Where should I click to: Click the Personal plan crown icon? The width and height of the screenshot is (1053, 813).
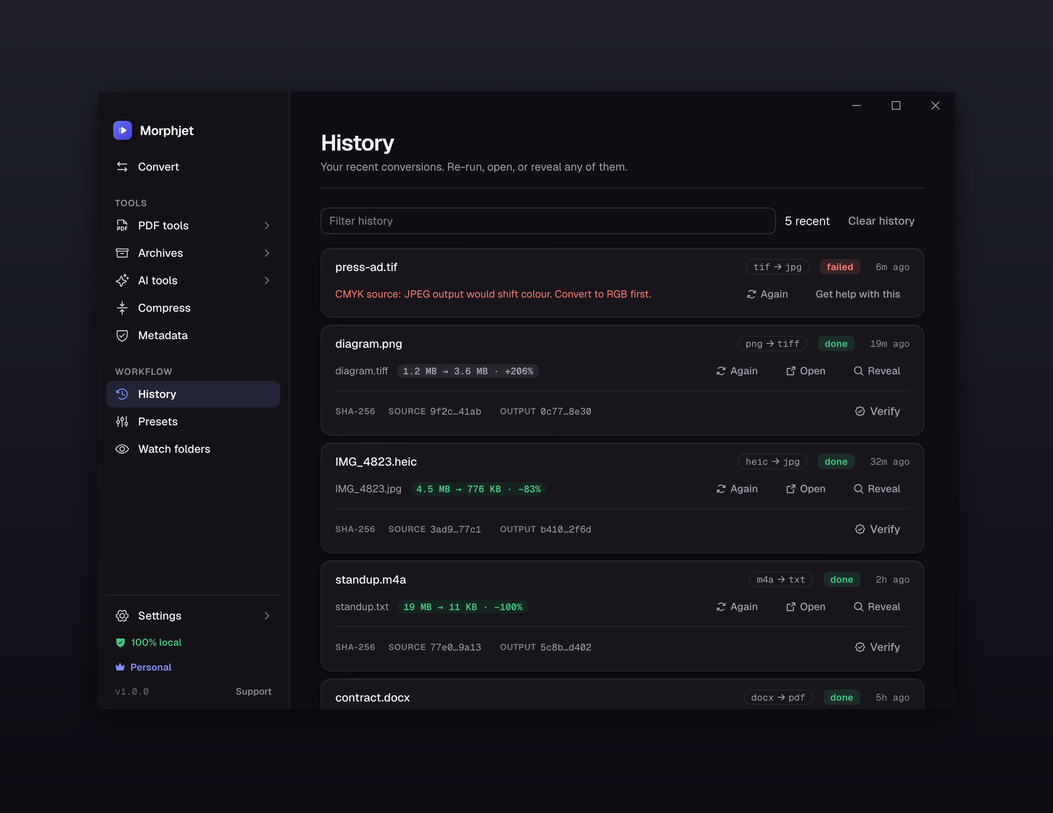click(x=120, y=667)
